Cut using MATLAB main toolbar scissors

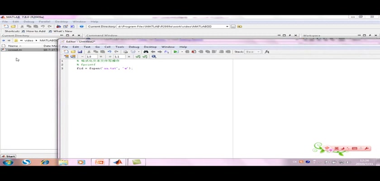coord(22,26)
